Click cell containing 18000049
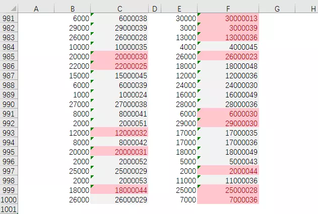Viewport: 318px width, 214px height. pyautogui.click(x=228, y=152)
